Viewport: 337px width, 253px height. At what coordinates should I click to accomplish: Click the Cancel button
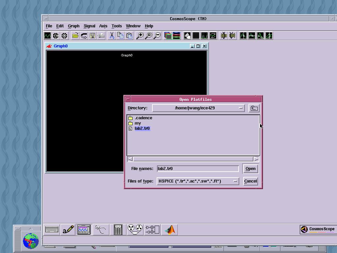[x=250, y=181]
